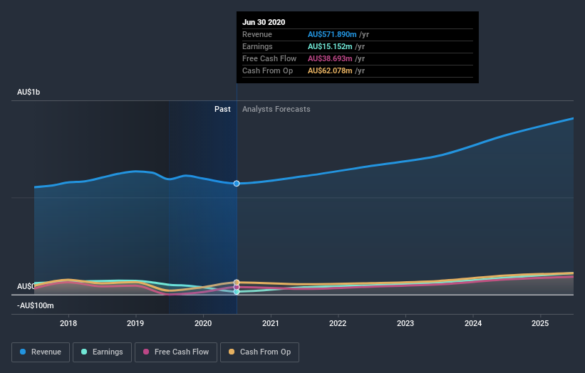Click the Earnings row label in tooltip
Screen dimensions: 585x373
(x=257, y=46)
